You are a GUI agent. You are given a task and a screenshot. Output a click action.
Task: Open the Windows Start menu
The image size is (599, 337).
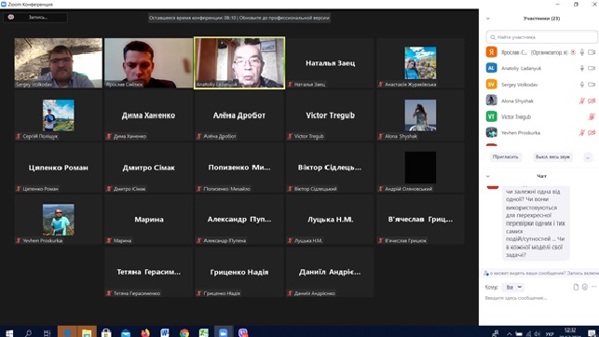coord(9,333)
